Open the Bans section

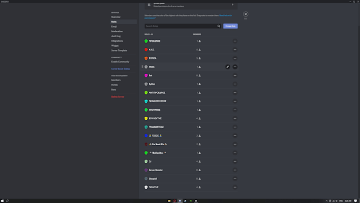coord(114,90)
